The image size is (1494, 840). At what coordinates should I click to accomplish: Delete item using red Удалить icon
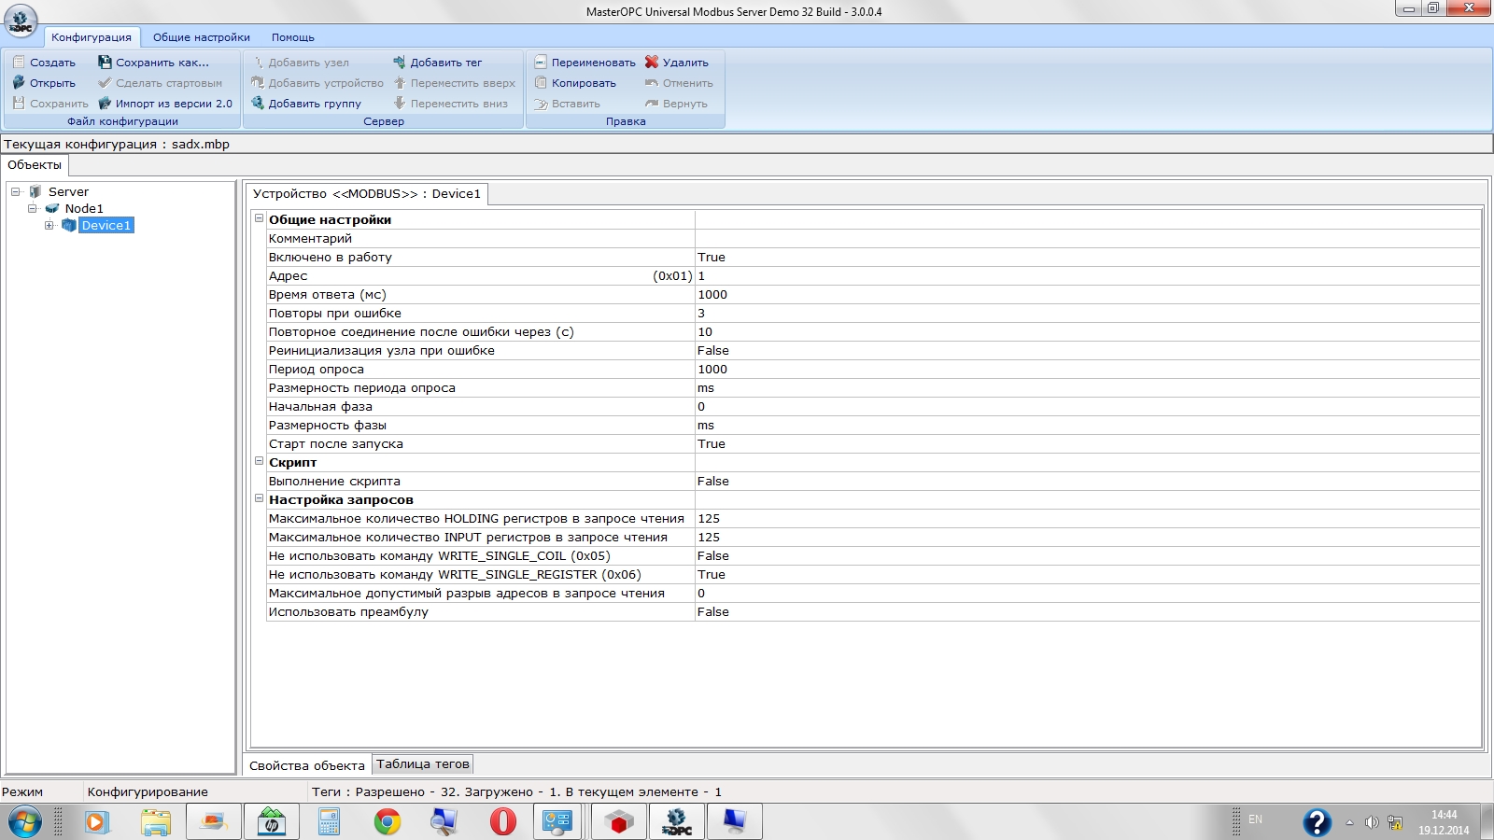[652, 63]
